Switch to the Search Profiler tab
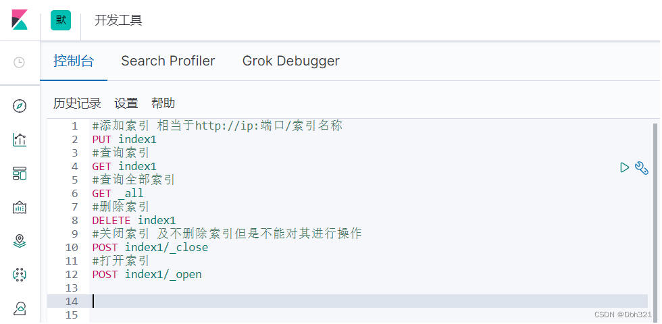Screen dimensions: 662x324 click(x=168, y=61)
